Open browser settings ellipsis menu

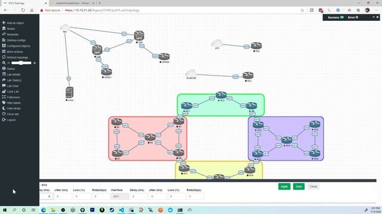(377, 10)
